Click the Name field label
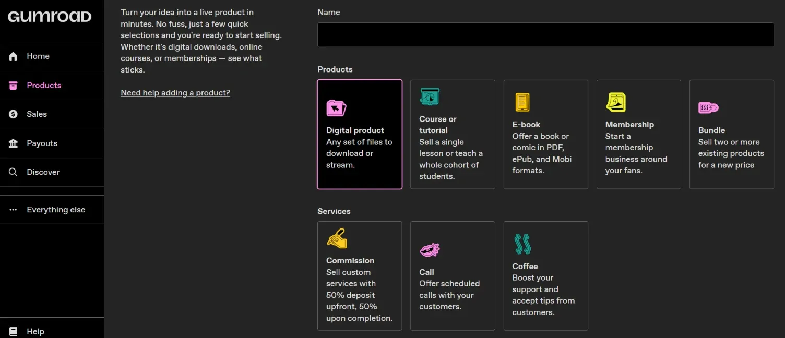This screenshot has width=785, height=338. pyautogui.click(x=329, y=12)
